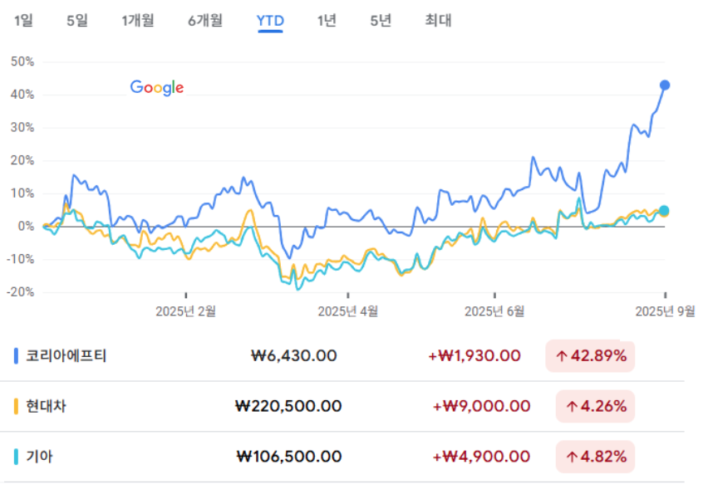
Task: Click the teal 기아 legend color bar
Action: tap(16, 457)
